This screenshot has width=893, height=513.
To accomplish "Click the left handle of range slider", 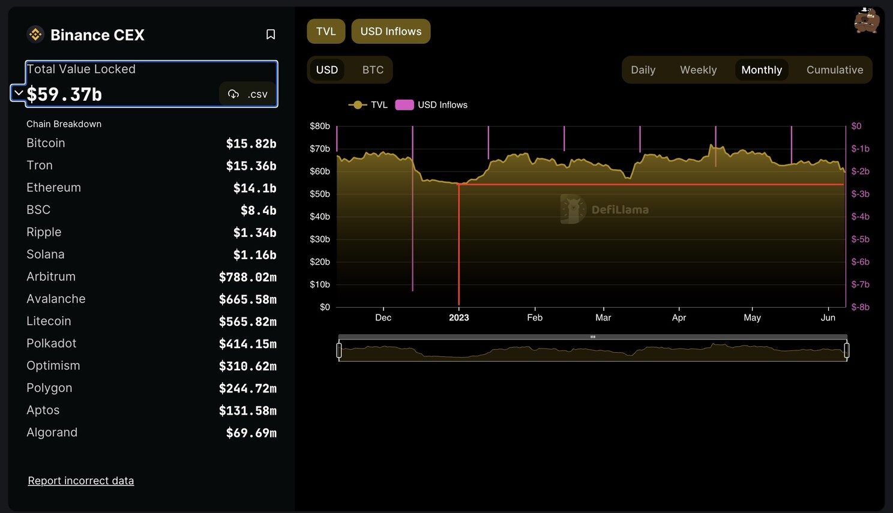I will [339, 350].
